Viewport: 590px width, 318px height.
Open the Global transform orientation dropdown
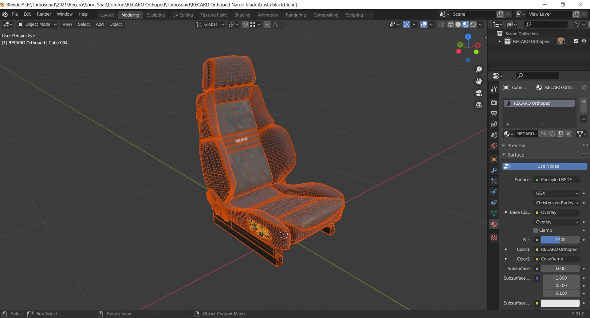(210, 25)
